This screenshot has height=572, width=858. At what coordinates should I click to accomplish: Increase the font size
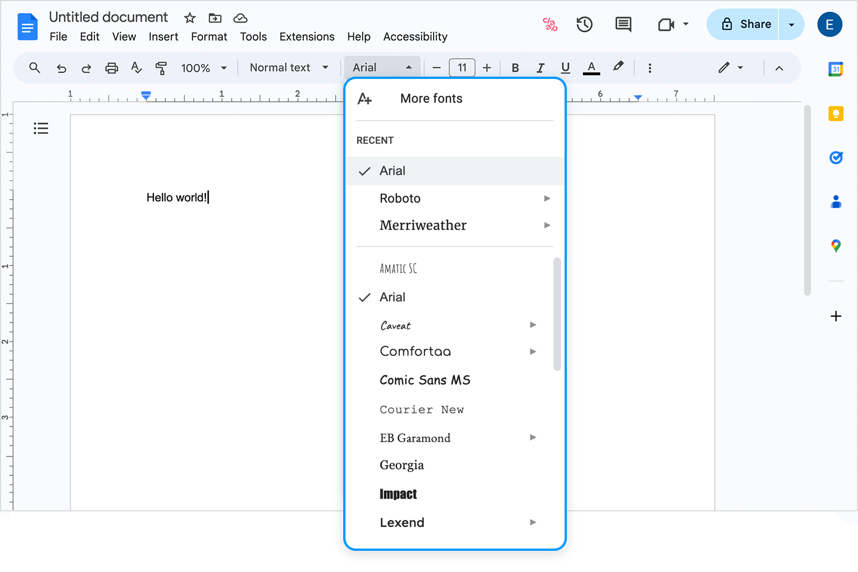[x=487, y=68]
